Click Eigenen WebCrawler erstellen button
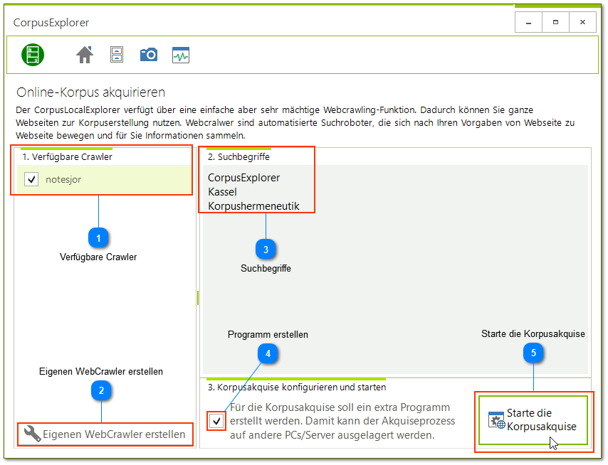 pyautogui.click(x=105, y=434)
